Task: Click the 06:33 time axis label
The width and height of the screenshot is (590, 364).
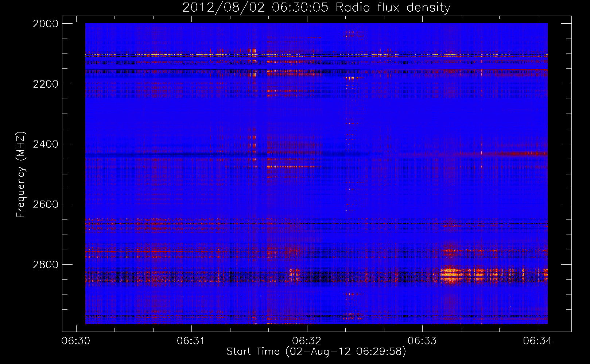Action: pos(422,341)
